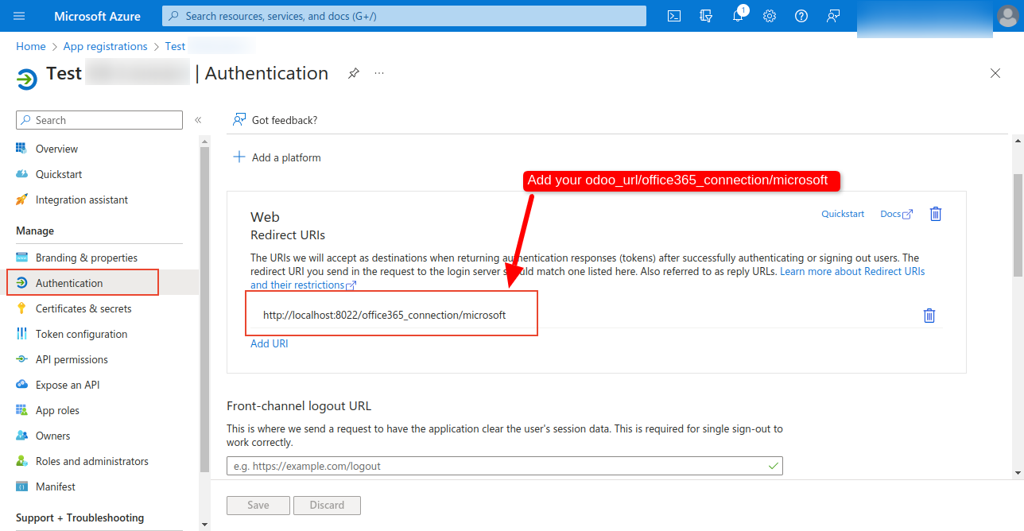Click the sidebar scroll down arrow

click(x=204, y=524)
